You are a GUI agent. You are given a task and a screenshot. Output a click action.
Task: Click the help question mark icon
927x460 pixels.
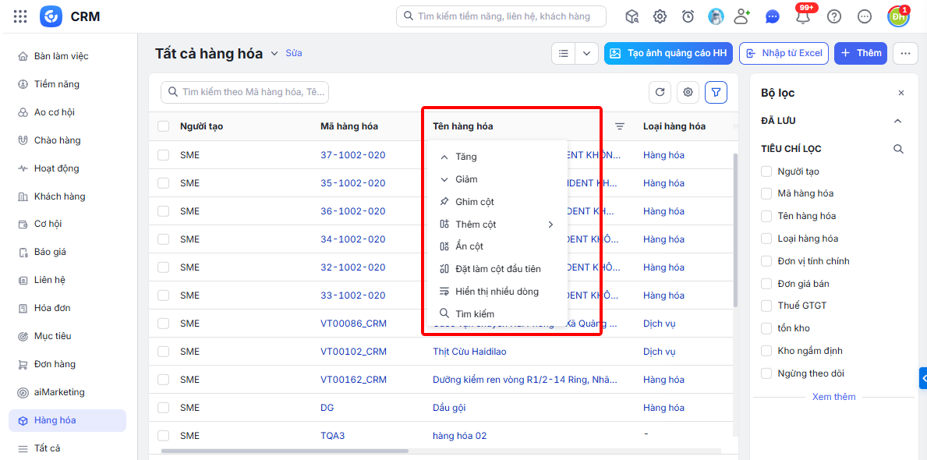834,16
